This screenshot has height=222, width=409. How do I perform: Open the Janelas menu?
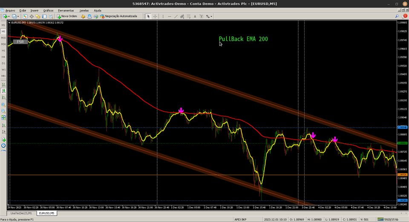pos(84,10)
